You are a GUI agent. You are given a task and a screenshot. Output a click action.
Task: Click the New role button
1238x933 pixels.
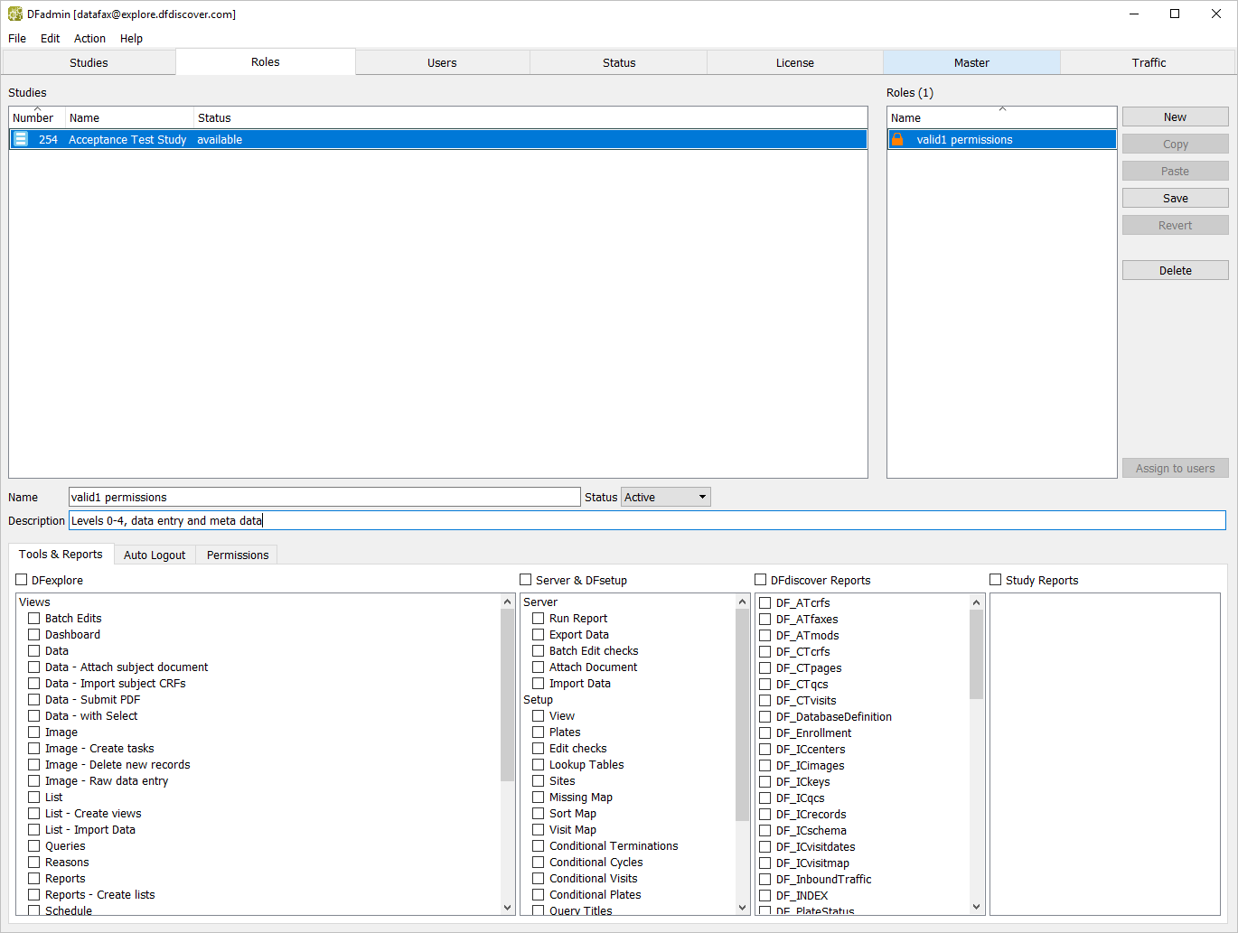point(1175,117)
